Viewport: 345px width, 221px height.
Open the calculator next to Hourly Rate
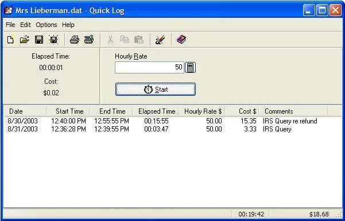[x=191, y=68]
